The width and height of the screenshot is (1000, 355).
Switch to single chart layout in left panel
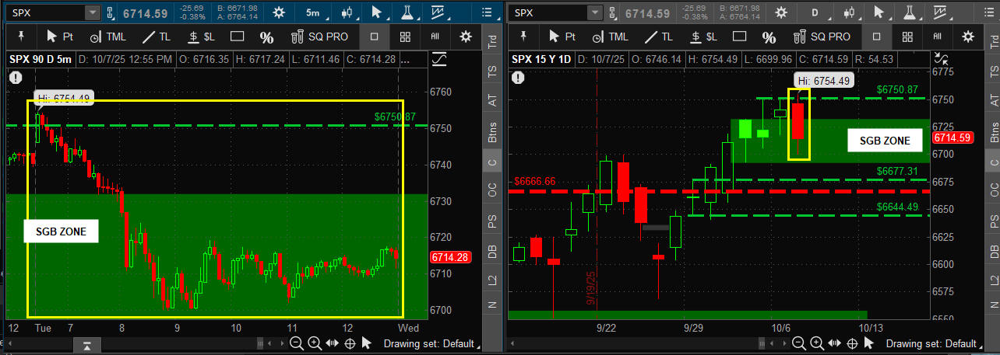pos(375,37)
